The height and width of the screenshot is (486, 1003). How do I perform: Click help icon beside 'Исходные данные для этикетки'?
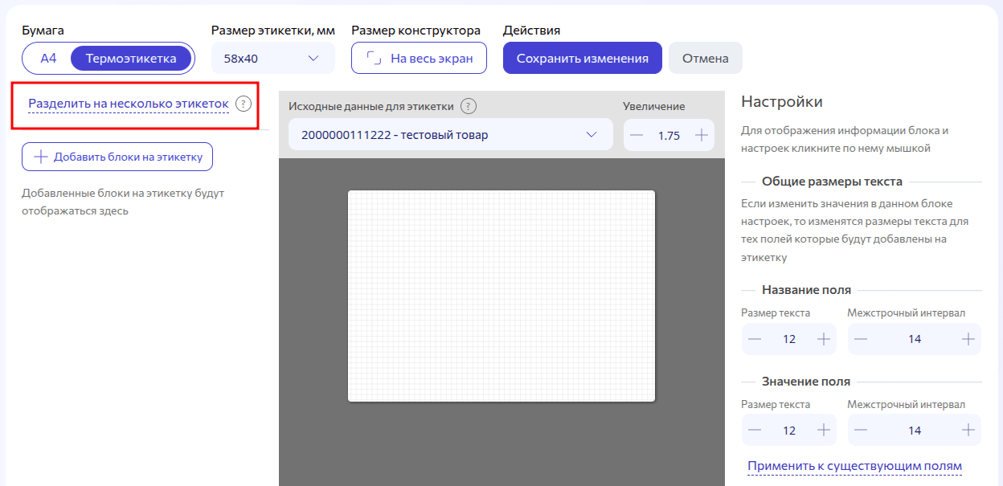tap(469, 106)
